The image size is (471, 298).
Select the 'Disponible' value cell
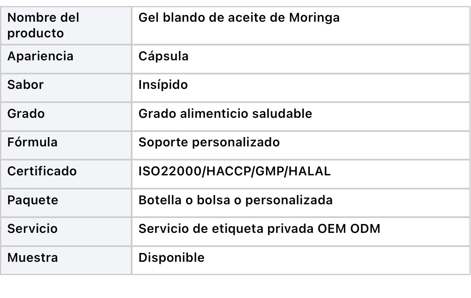[301, 261]
